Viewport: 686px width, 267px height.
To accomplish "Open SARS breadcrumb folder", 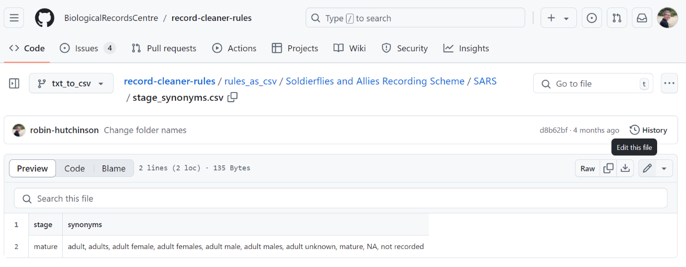I will point(485,81).
